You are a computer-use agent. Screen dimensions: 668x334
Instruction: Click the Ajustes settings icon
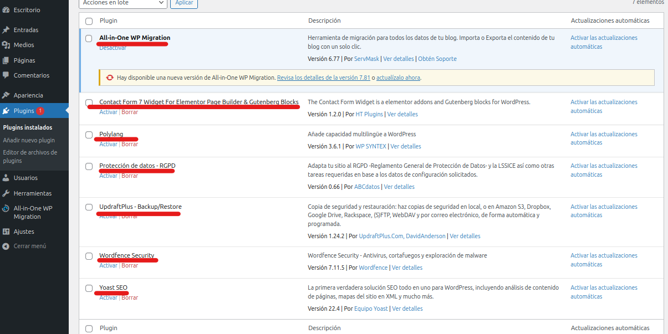[6, 232]
